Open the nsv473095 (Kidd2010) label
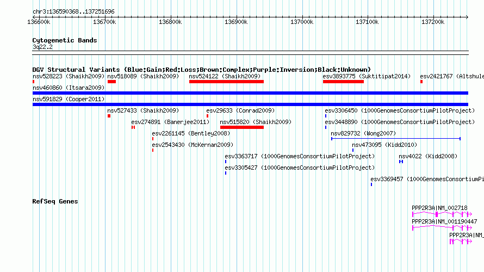The image size is (484, 272). tap(384, 145)
